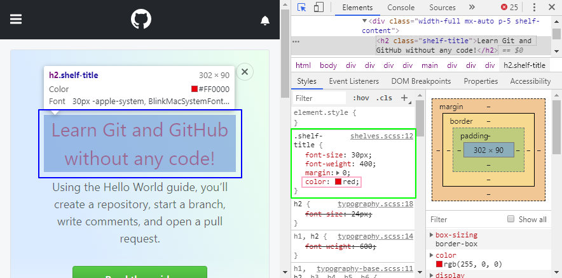Screen dimensions: 562x278
Task: Click the 302 × 90 content box
Action: click(488, 150)
